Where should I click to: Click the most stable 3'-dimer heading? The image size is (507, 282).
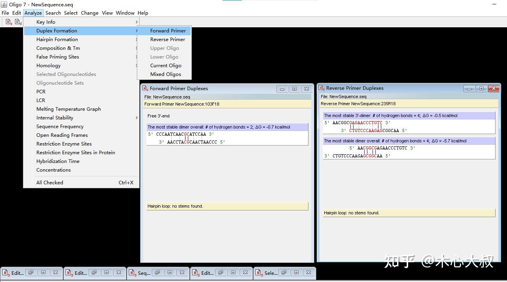click(409, 115)
